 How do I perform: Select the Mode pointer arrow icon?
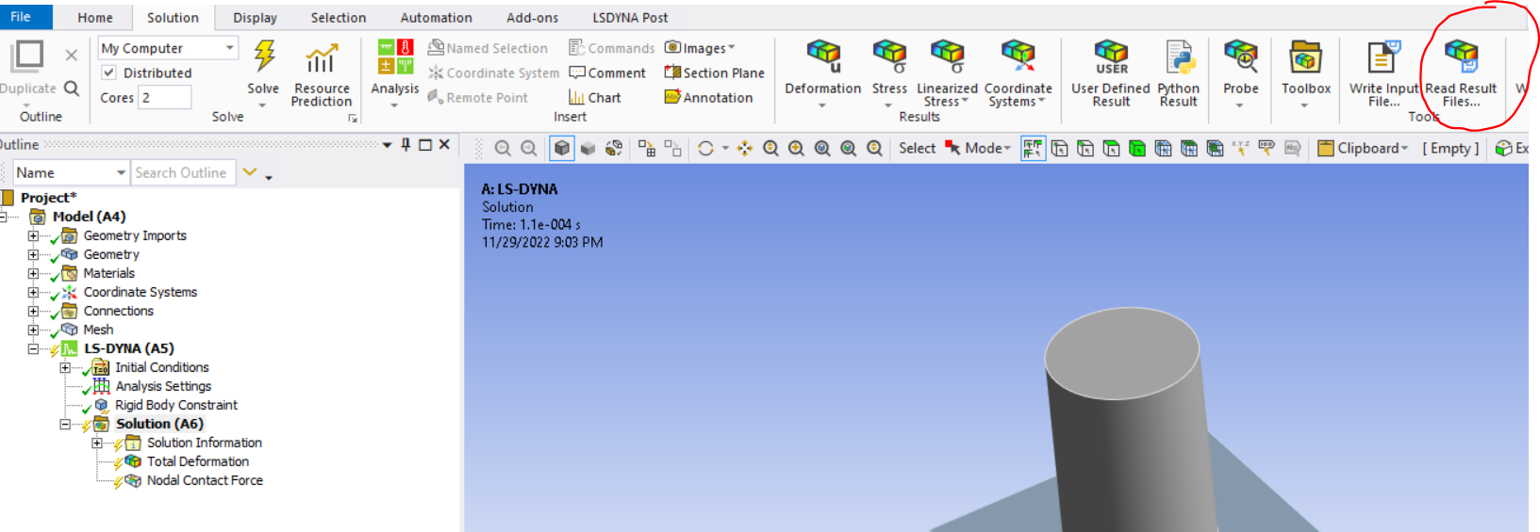point(952,148)
